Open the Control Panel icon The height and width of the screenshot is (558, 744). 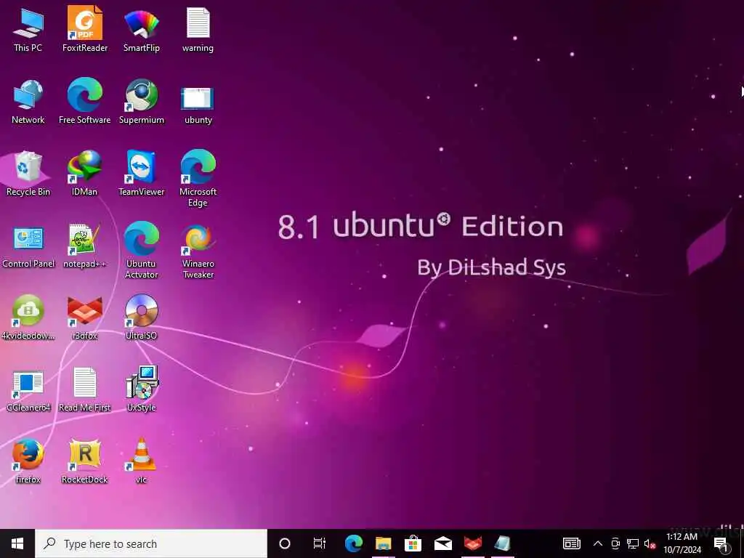[28, 247]
